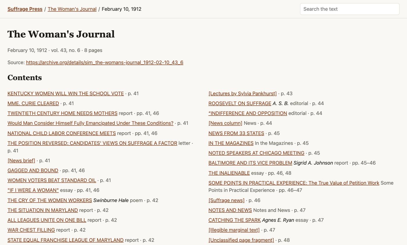Open The Woman's Journal breadcrumb link

tap(72, 9)
